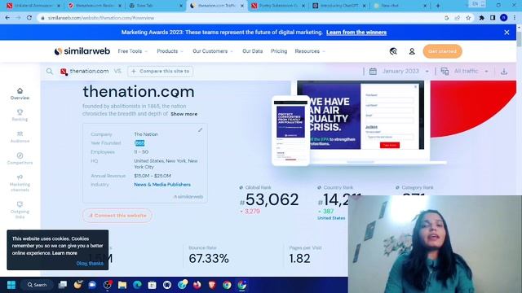Select the revenue value $15.0M - $25.0M
This screenshot has height=293, width=522.
(153, 176)
